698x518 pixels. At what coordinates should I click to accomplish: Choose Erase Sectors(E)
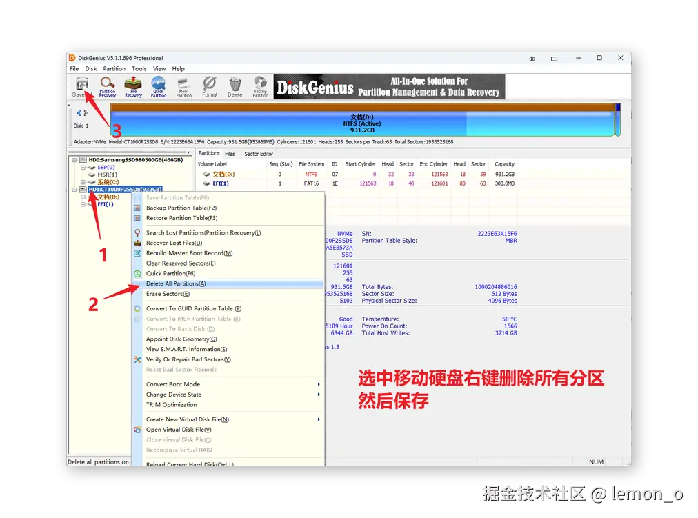pyautogui.click(x=228, y=294)
